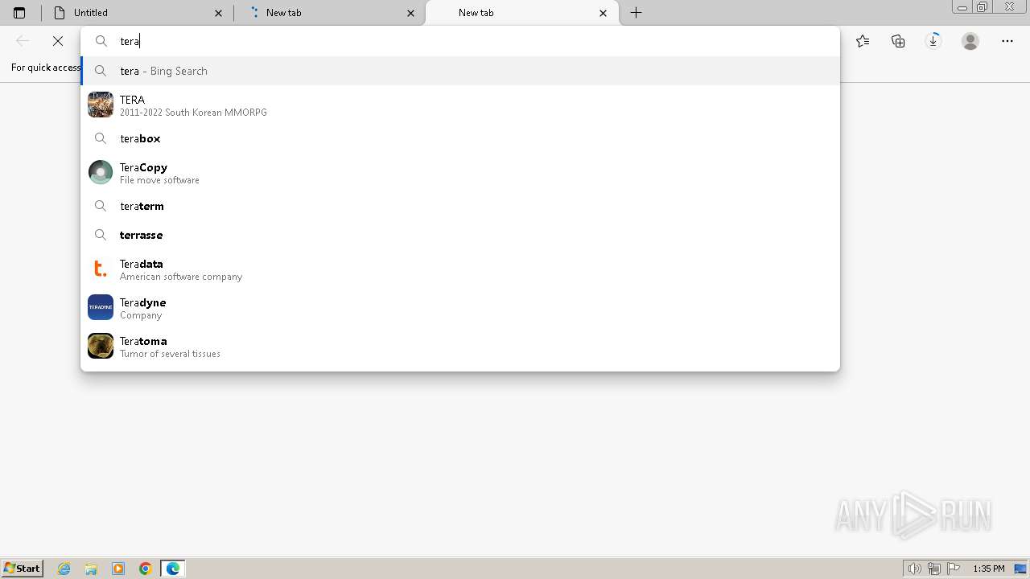Image resolution: width=1030 pixels, height=579 pixels.
Task: Open the tab actions menu icon
Action: point(19,13)
